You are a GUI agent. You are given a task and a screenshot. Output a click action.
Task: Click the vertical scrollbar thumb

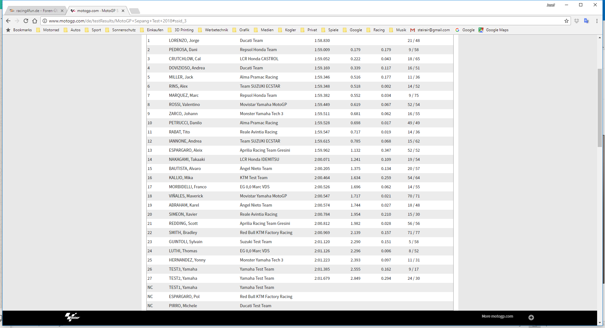click(600, 107)
